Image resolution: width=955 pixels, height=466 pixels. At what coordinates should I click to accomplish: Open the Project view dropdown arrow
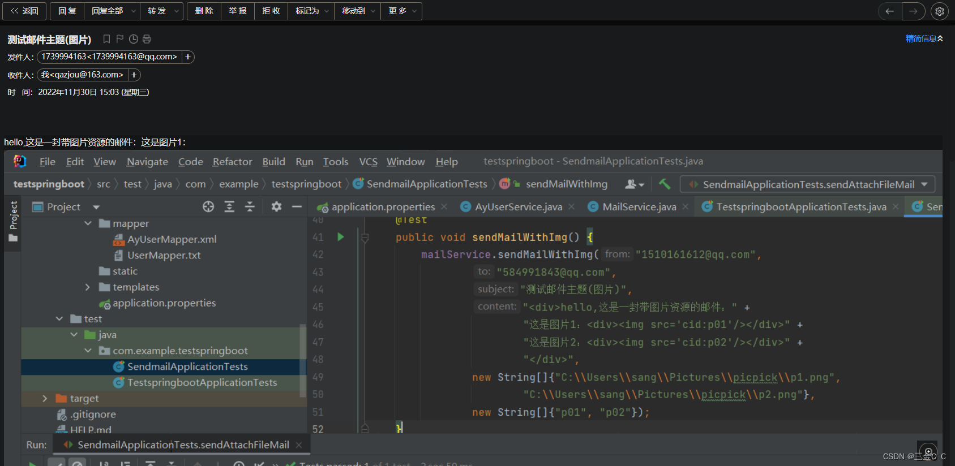(96, 207)
